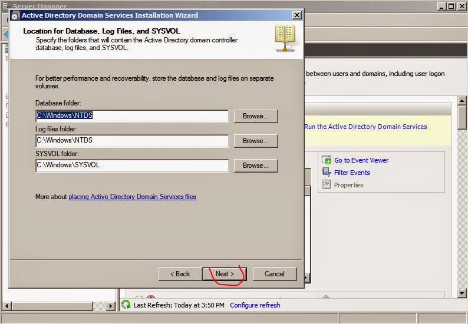Select the Database folder path field
Screen dimensions: 468x324
[x=132, y=116]
